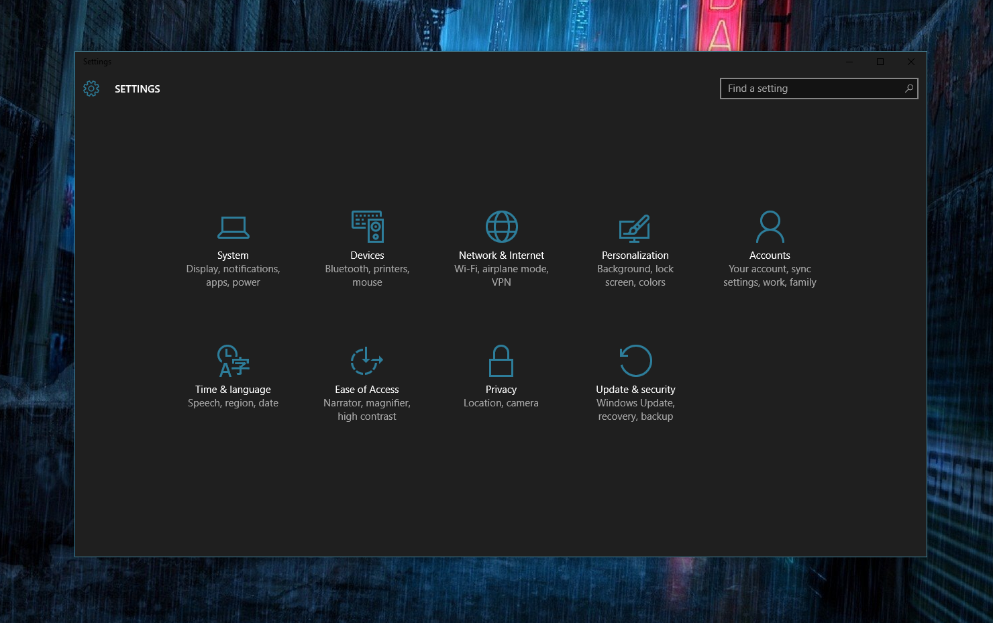Click the Personalization label
This screenshot has height=623, width=993.
click(x=635, y=256)
